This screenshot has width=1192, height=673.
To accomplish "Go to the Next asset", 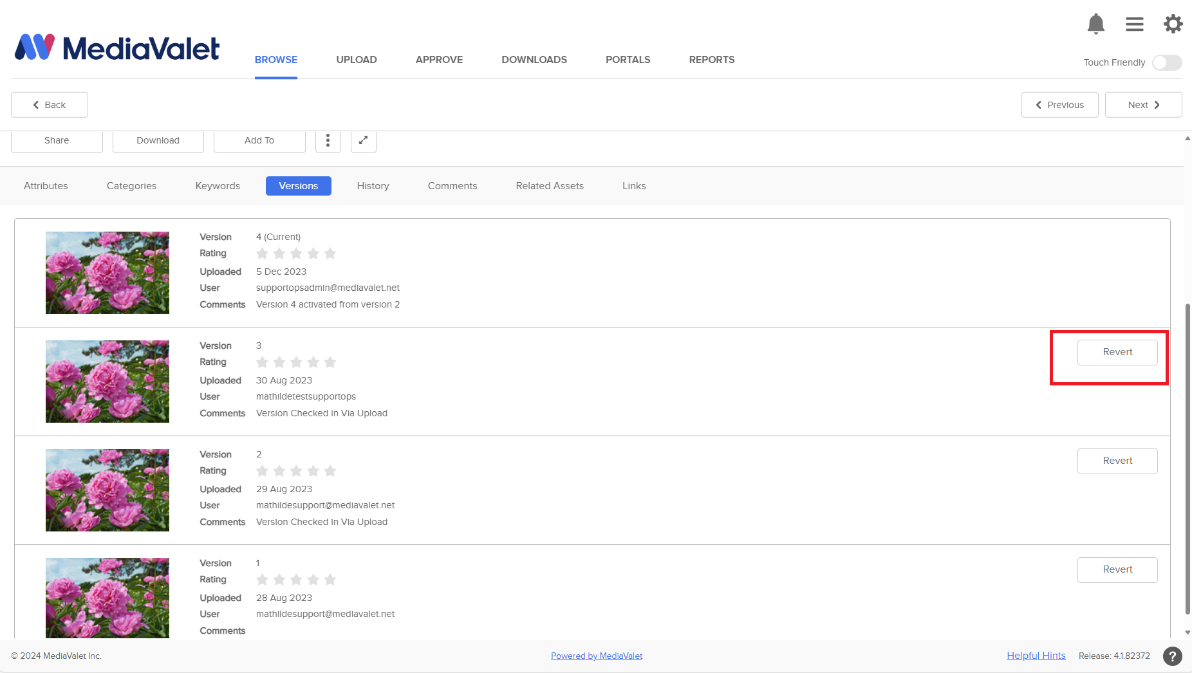I will 1144,105.
